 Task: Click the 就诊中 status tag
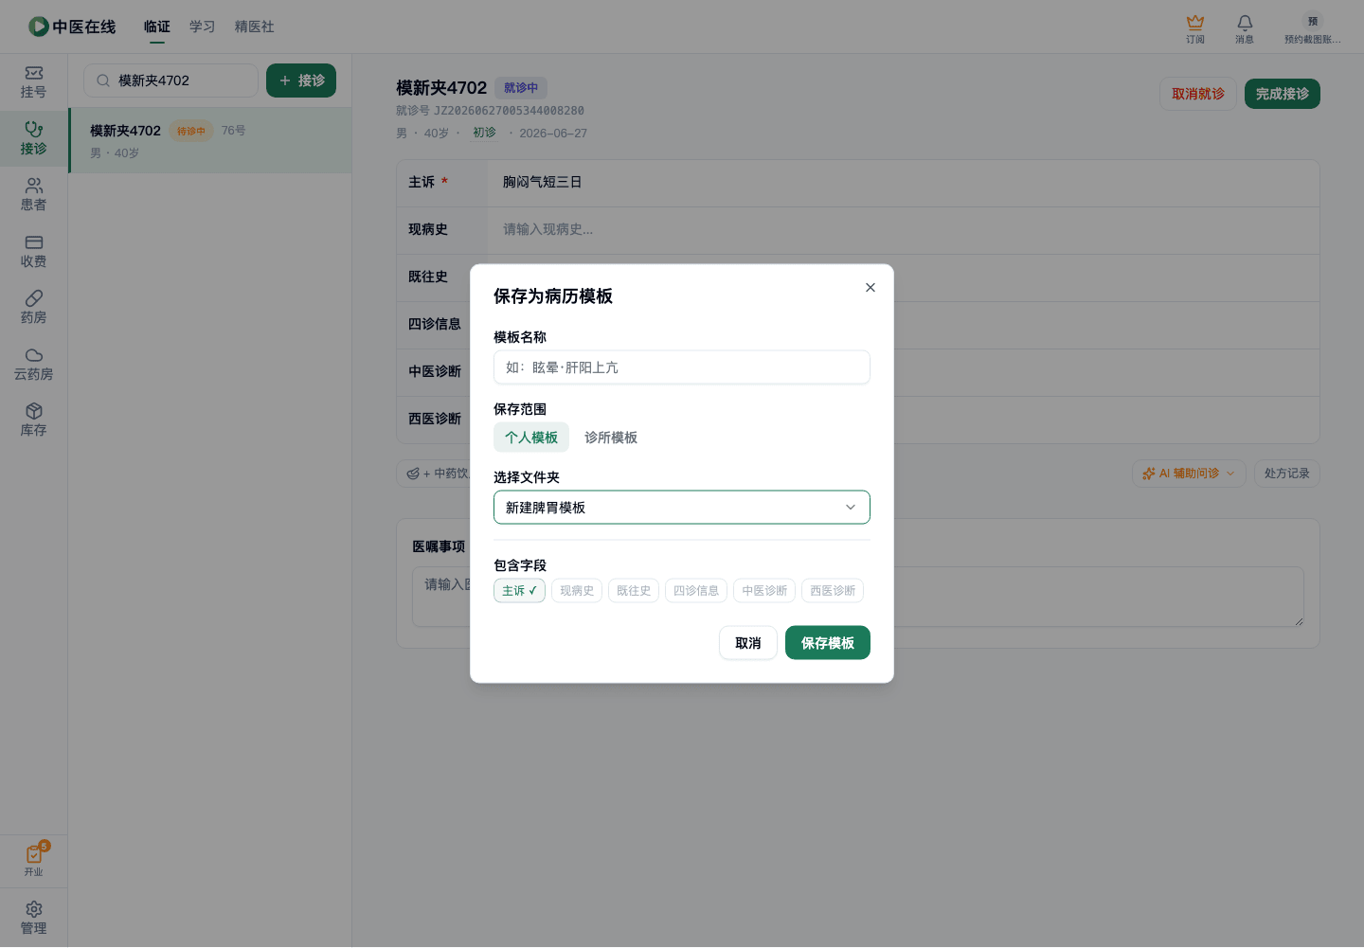pos(521,88)
